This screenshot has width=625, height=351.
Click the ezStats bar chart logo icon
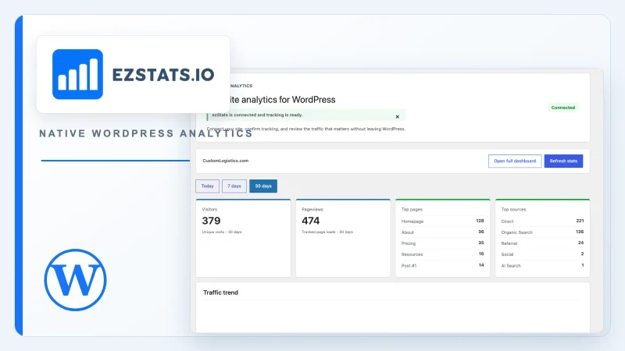point(77,74)
